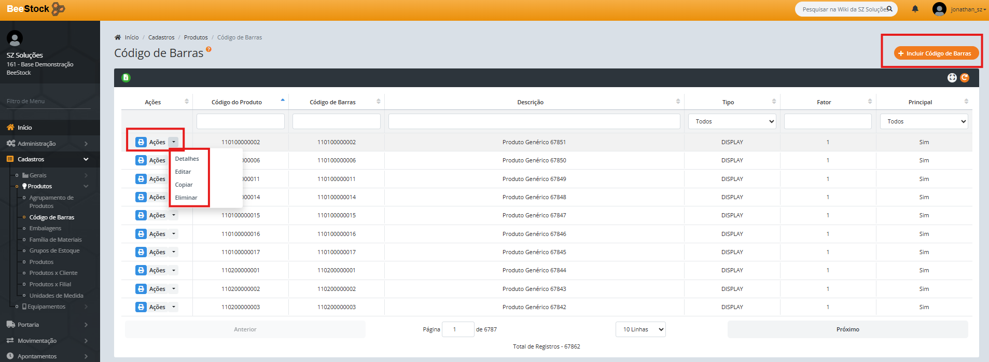The image size is (989, 362).
Task: Click the home icon in the breadcrumb
Action: 118,37
